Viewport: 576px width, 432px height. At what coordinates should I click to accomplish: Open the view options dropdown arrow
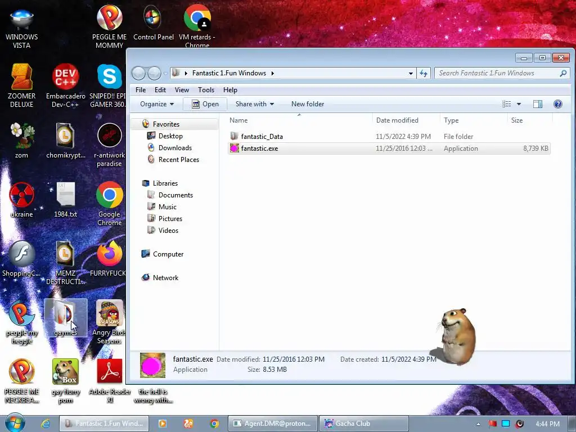coord(519,104)
